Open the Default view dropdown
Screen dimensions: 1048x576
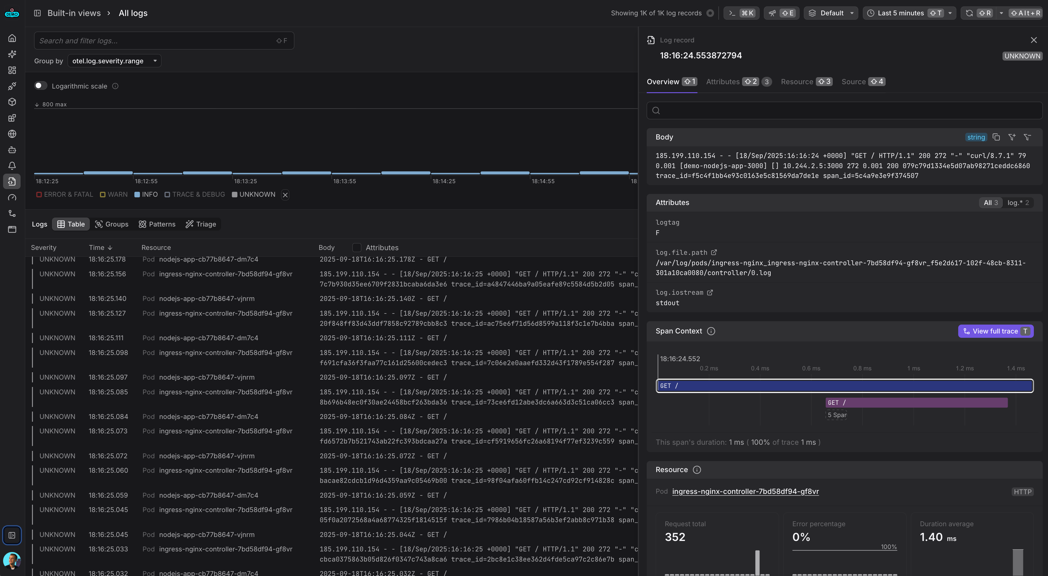pyautogui.click(x=831, y=13)
